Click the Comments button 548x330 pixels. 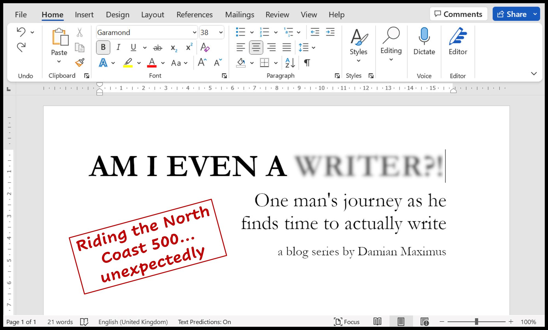coord(458,14)
